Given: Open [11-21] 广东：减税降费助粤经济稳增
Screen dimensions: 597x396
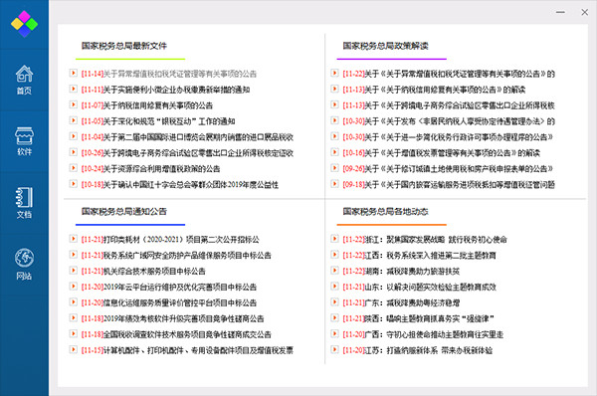Looking at the screenshot, I should [x=401, y=303].
